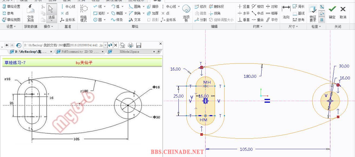Switch to 草绘视图 sketch view

(11, 19)
